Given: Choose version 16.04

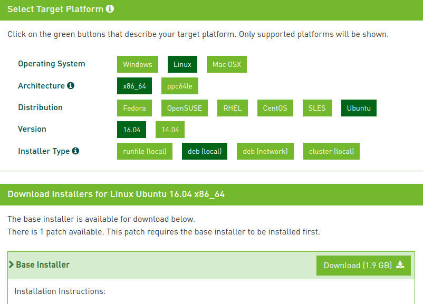Looking at the screenshot, I should pos(132,130).
